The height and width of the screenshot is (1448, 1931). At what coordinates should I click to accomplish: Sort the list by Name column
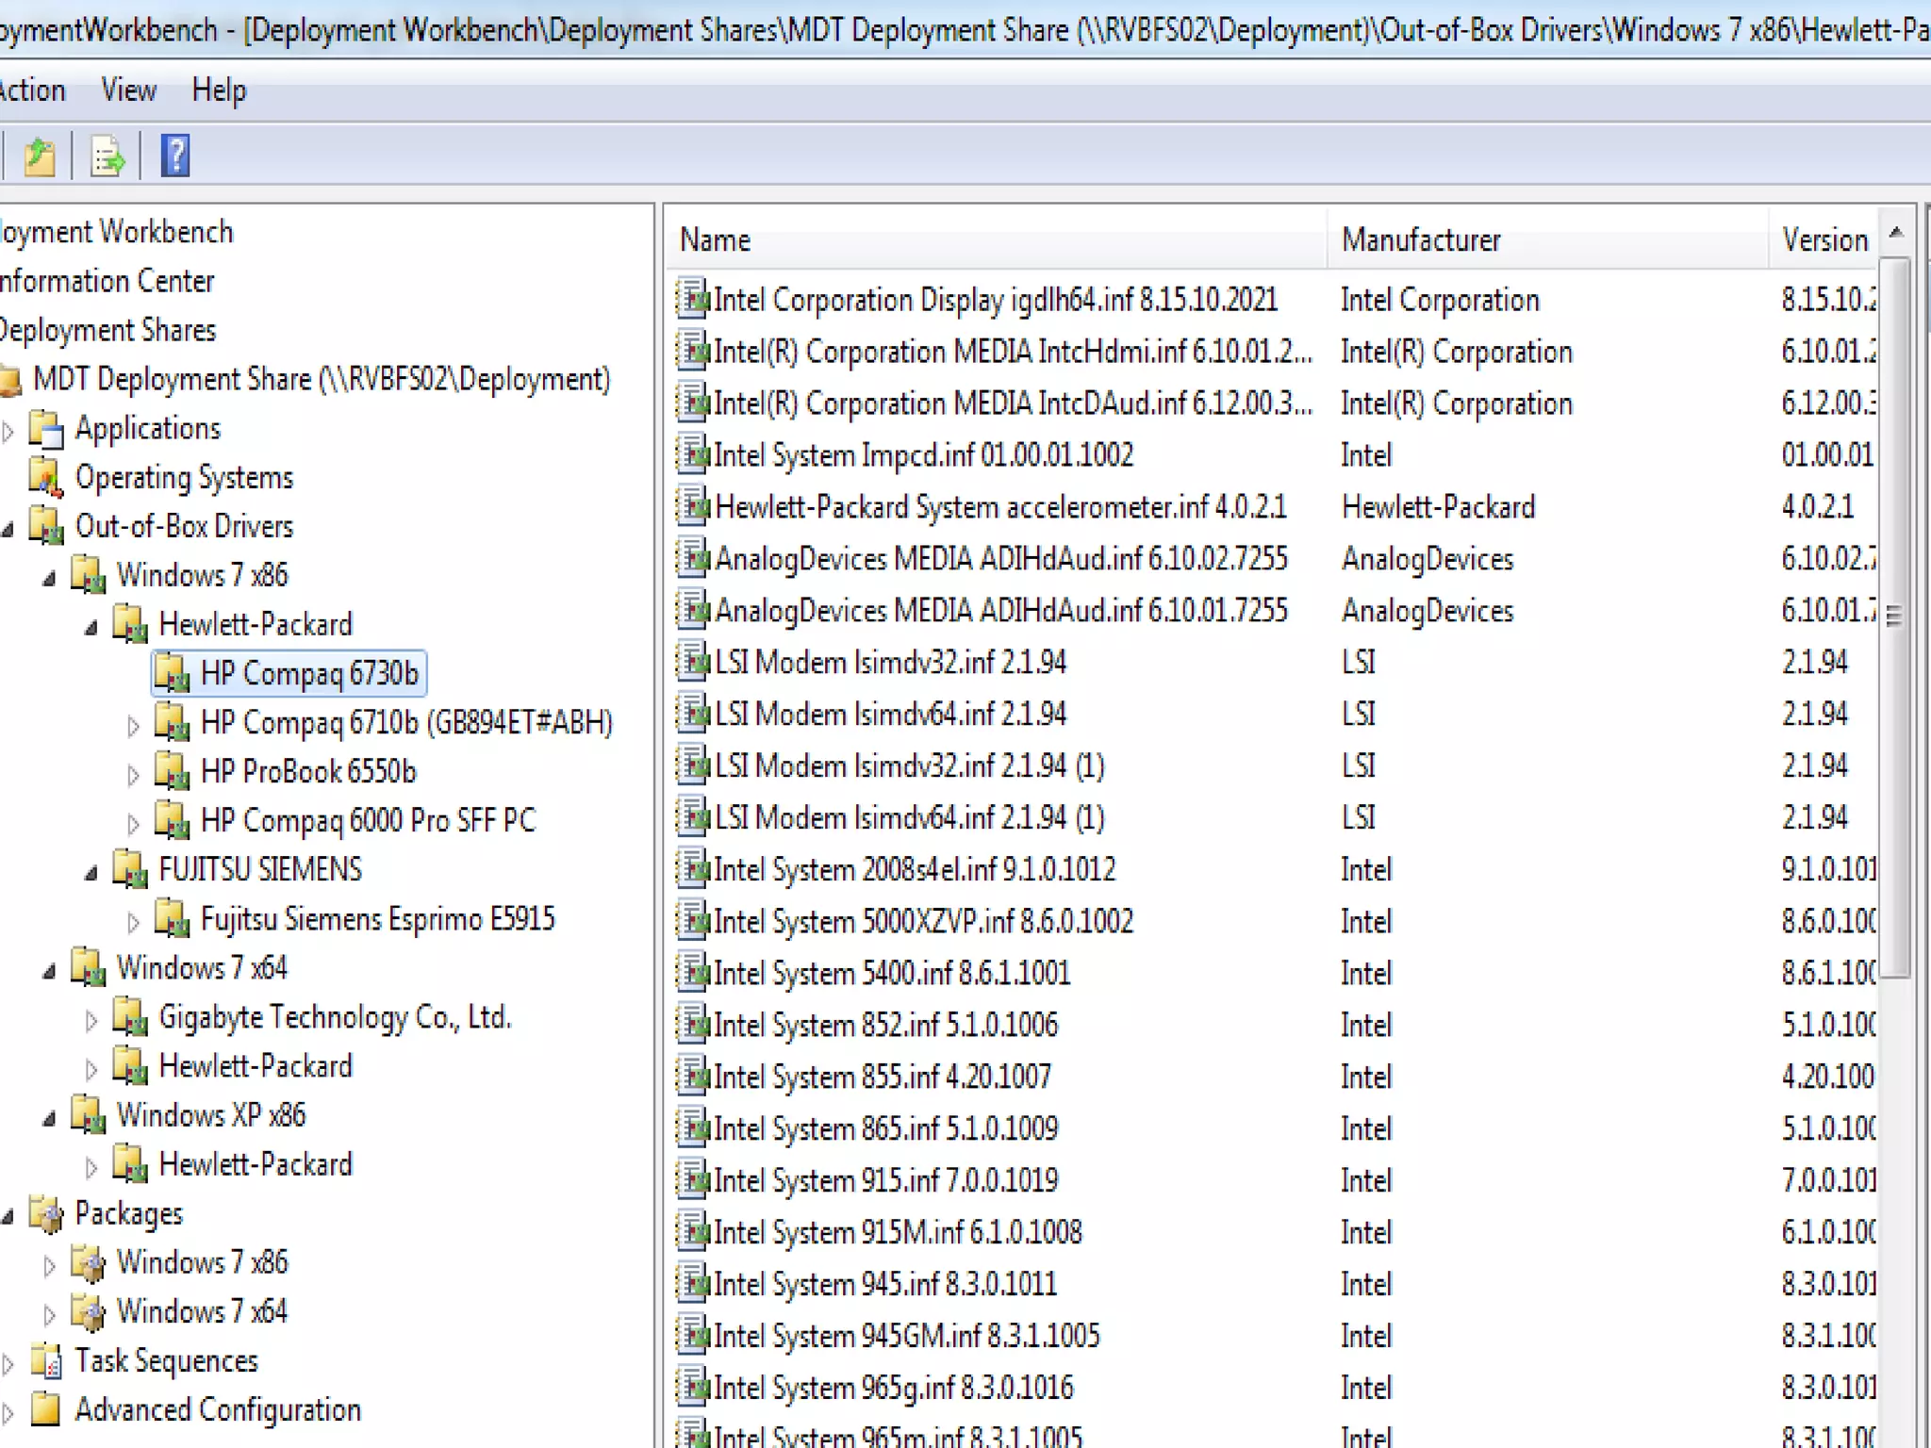coord(997,240)
